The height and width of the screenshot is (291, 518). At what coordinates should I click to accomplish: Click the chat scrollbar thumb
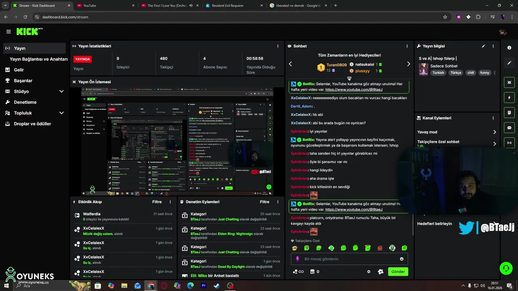tap(413, 225)
